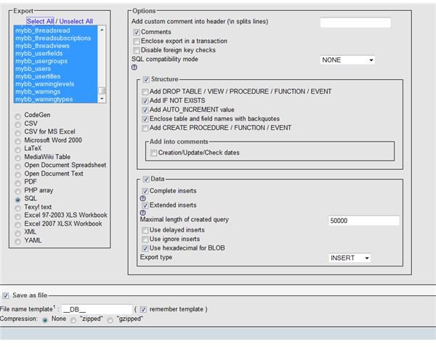Screen dimensions: 436x347
Task: Toggle Comments checkbox
Action: [137, 33]
